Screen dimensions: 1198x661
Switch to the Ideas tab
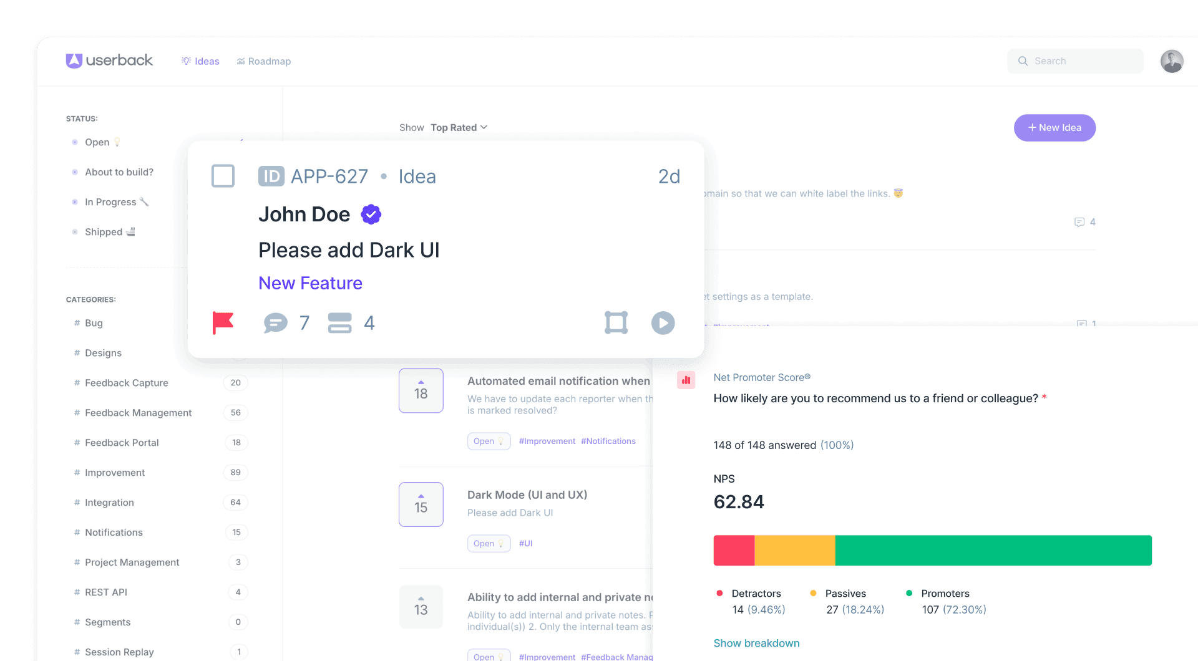tap(200, 61)
